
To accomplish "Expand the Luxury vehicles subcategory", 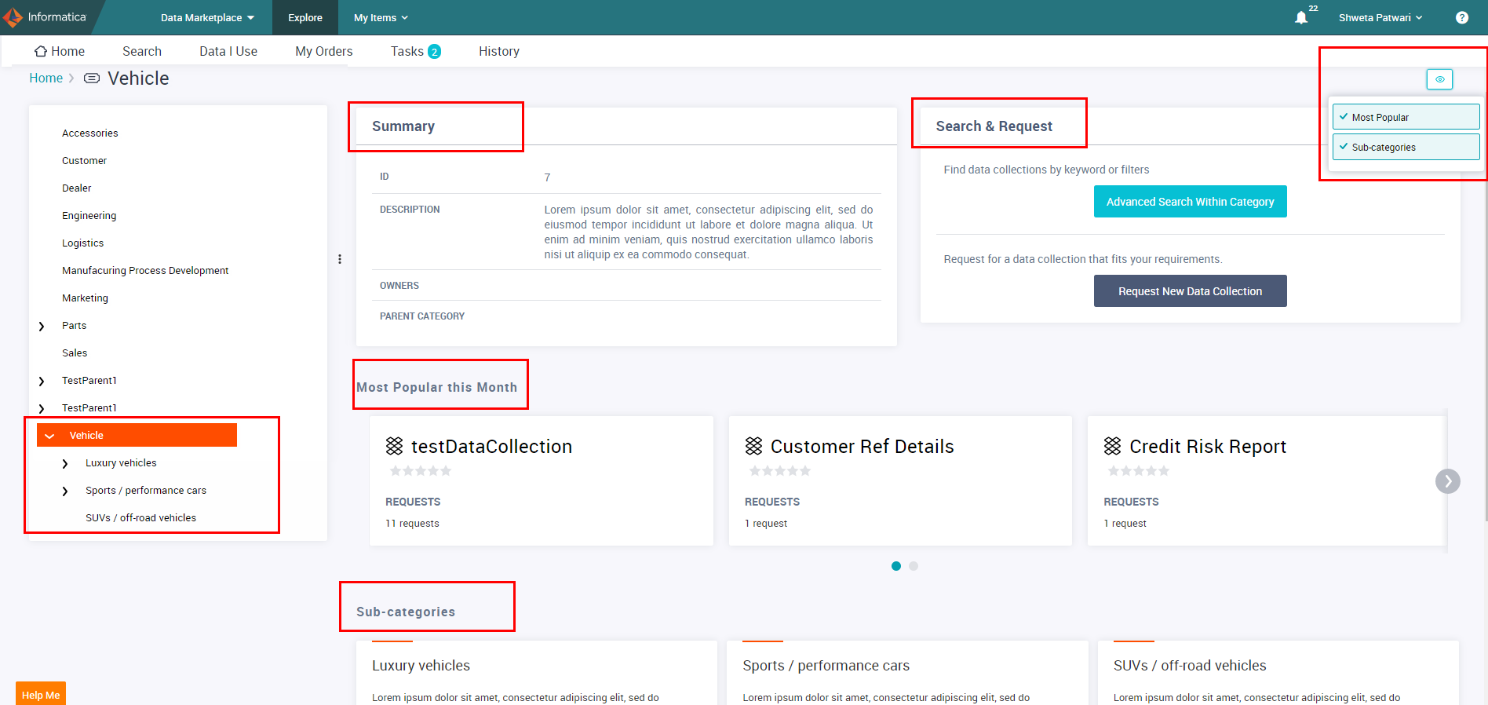I will (x=65, y=463).
